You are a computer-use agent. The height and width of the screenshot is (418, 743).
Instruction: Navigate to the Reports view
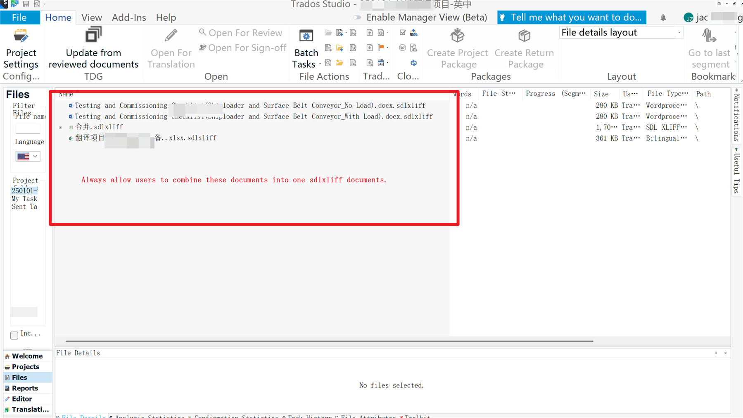pyautogui.click(x=24, y=388)
